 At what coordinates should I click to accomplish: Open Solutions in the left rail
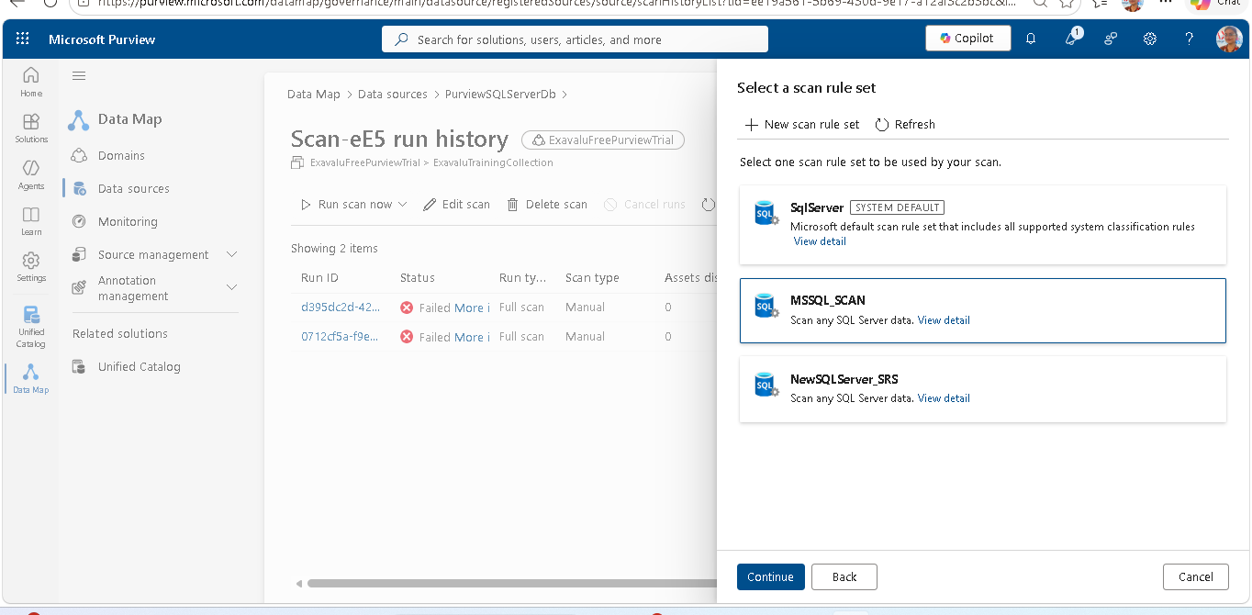[x=31, y=128]
